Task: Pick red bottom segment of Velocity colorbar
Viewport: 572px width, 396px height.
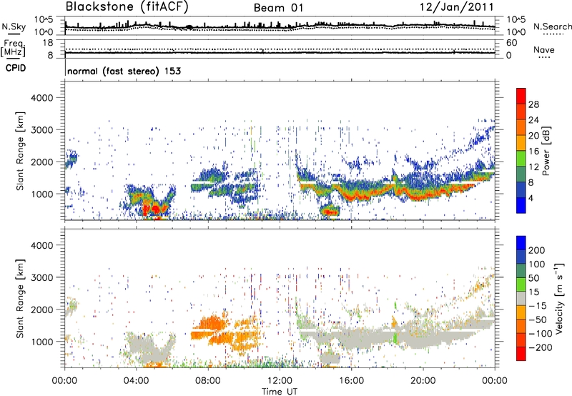Action: click(x=521, y=354)
